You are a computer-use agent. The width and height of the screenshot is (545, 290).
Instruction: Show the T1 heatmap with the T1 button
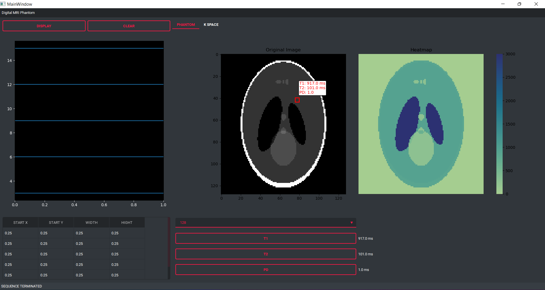(265, 238)
